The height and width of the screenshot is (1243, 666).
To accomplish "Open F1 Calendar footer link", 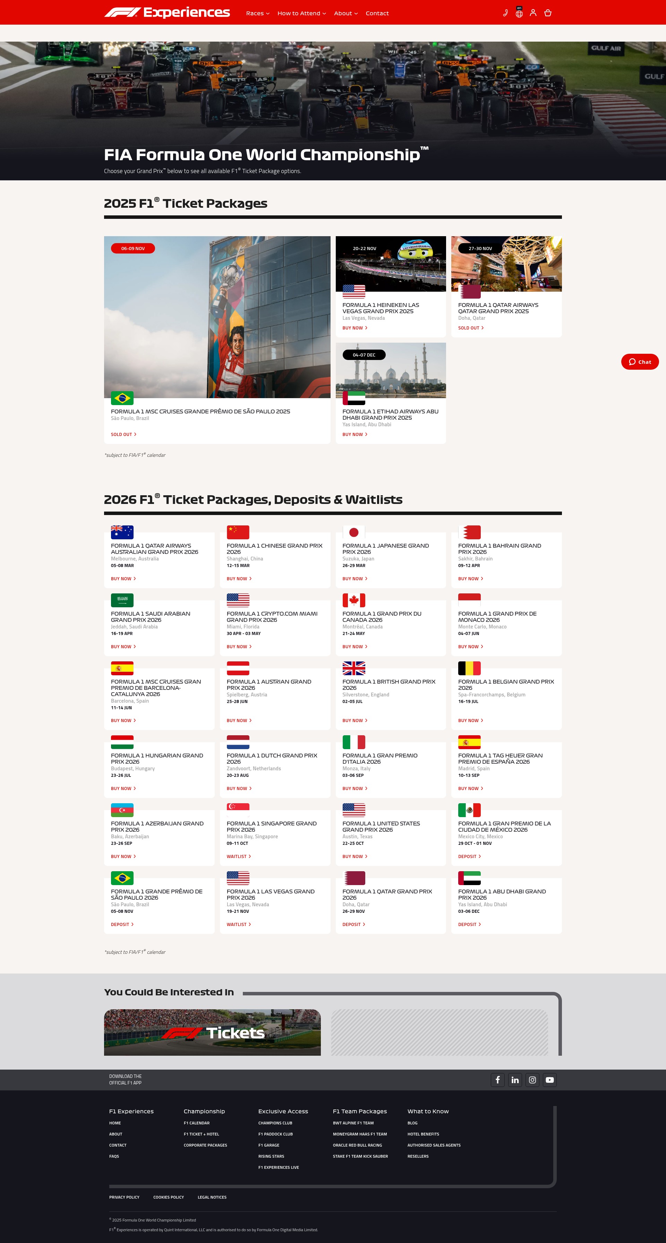I will pos(196,1123).
